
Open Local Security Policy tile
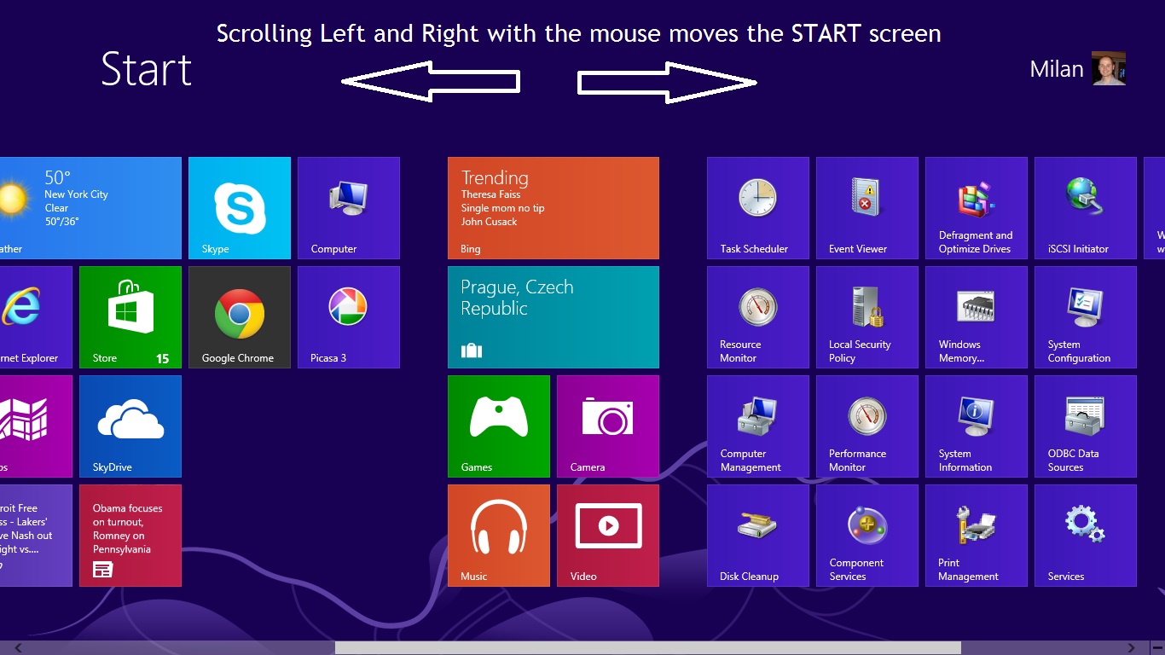pyautogui.click(x=867, y=317)
